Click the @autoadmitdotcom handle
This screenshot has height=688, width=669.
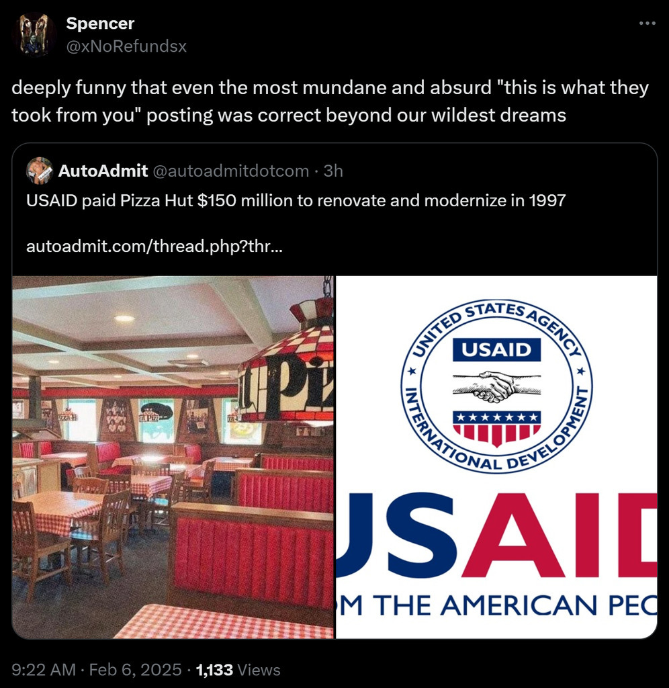[230, 171]
